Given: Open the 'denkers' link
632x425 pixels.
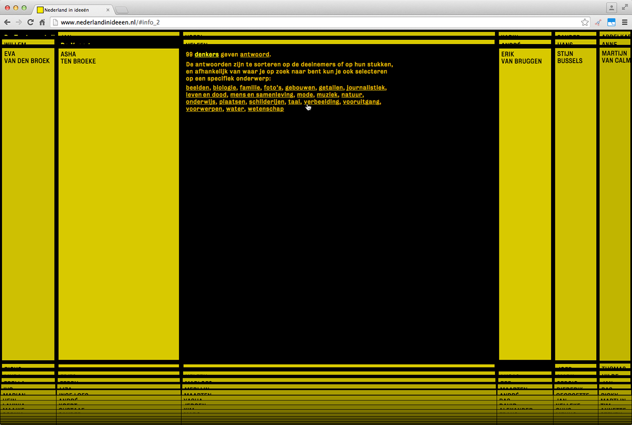Looking at the screenshot, I should (x=206, y=54).
